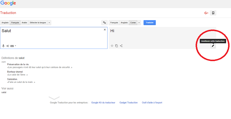231x119 pixels.
Task: Swap the source and target languages
Action: pos(104,23)
